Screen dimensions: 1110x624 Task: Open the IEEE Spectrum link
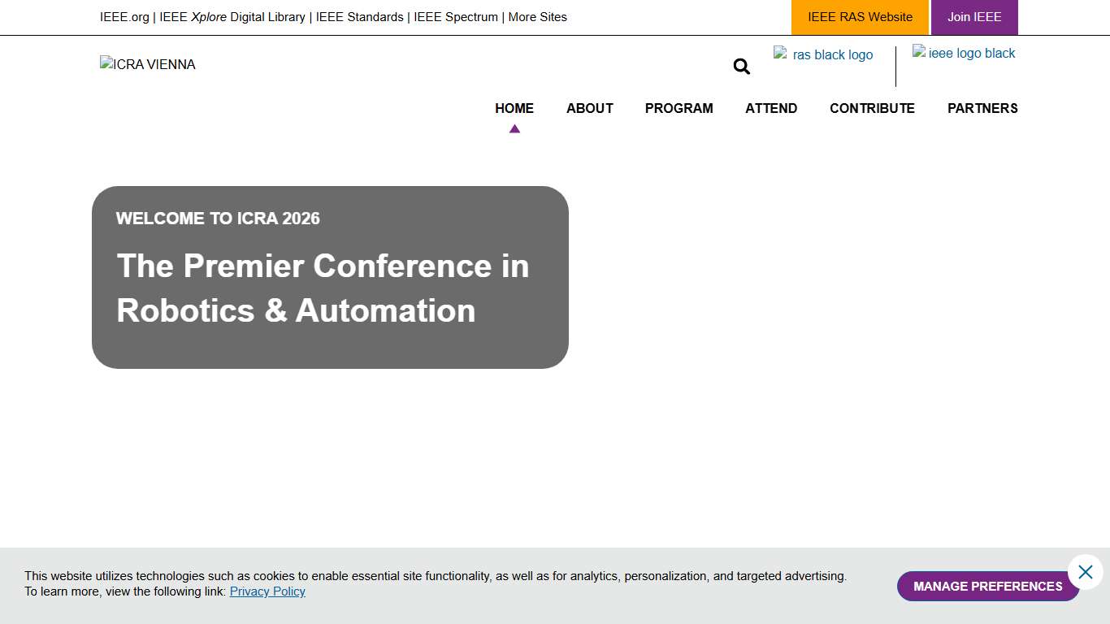pyautogui.click(x=455, y=16)
